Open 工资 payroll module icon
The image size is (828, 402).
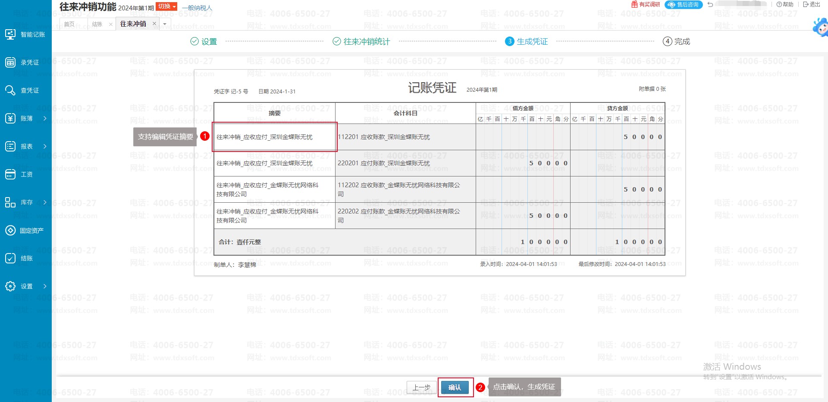coord(10,174)
